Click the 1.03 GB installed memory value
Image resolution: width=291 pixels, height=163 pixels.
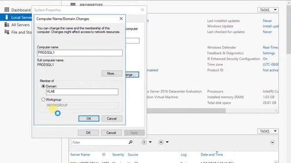(x=269, y=97)
